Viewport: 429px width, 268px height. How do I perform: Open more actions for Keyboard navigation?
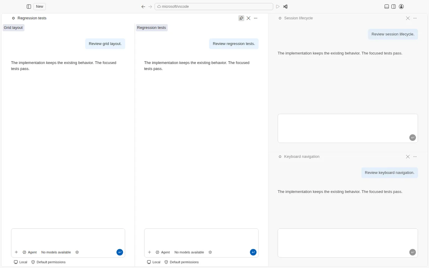pos(415,157)
